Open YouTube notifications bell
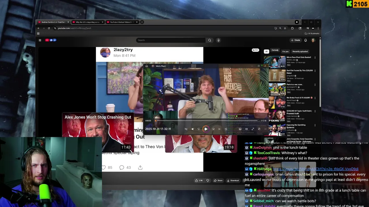This screenshot has height=207, width=369. tap(306, 40)
